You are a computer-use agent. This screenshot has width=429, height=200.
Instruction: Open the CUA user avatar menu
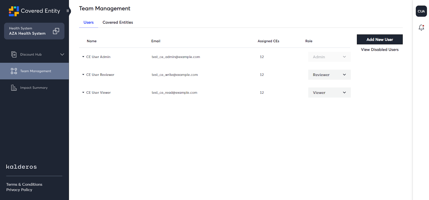[x=421, y=11]
